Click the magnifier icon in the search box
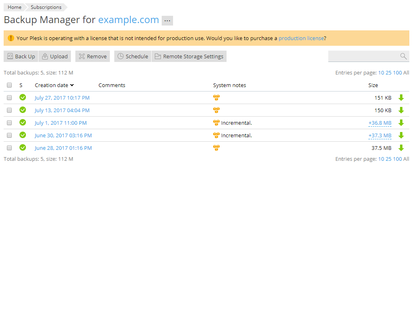Image resolution: width=415 pixels, height=311 pixels. (x=403, y=56)
